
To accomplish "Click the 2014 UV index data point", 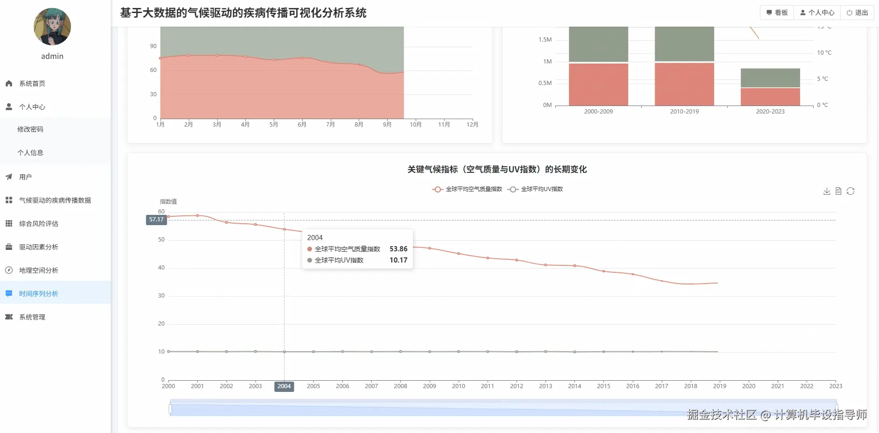I will coord(574,352).
